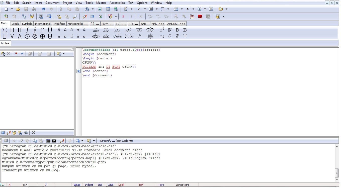Image resolution: width=341 pixels, height=192 pixels.
Task: Click the red flag icon in project panel
Action: coord(16,54)
